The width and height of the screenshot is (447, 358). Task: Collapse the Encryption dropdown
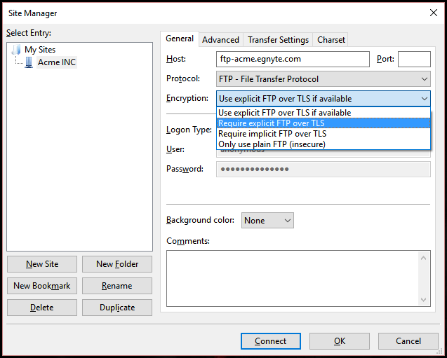click(x=424, y=99)
